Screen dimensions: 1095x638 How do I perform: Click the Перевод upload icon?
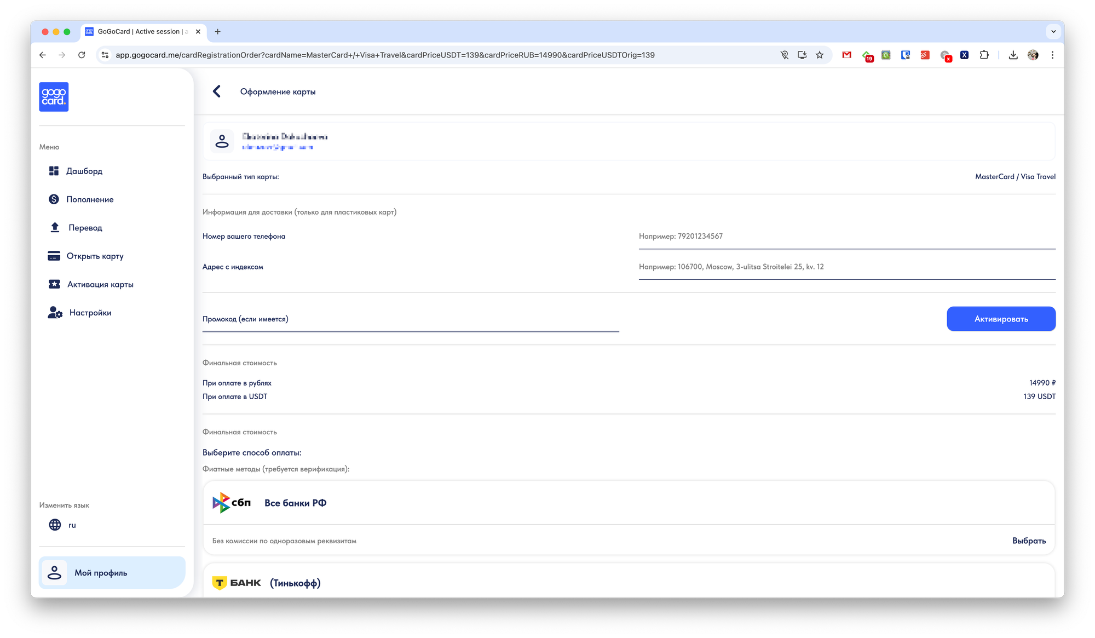point(55,227)
